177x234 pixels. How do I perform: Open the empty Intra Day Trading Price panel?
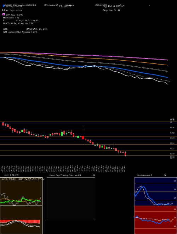[x=71, y=199]
